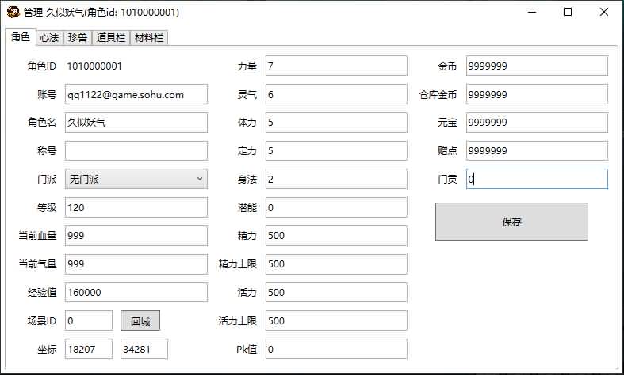Screen dimensions: 624x375
Task: Click into the 元宝 field
Action: click(537, 123)
